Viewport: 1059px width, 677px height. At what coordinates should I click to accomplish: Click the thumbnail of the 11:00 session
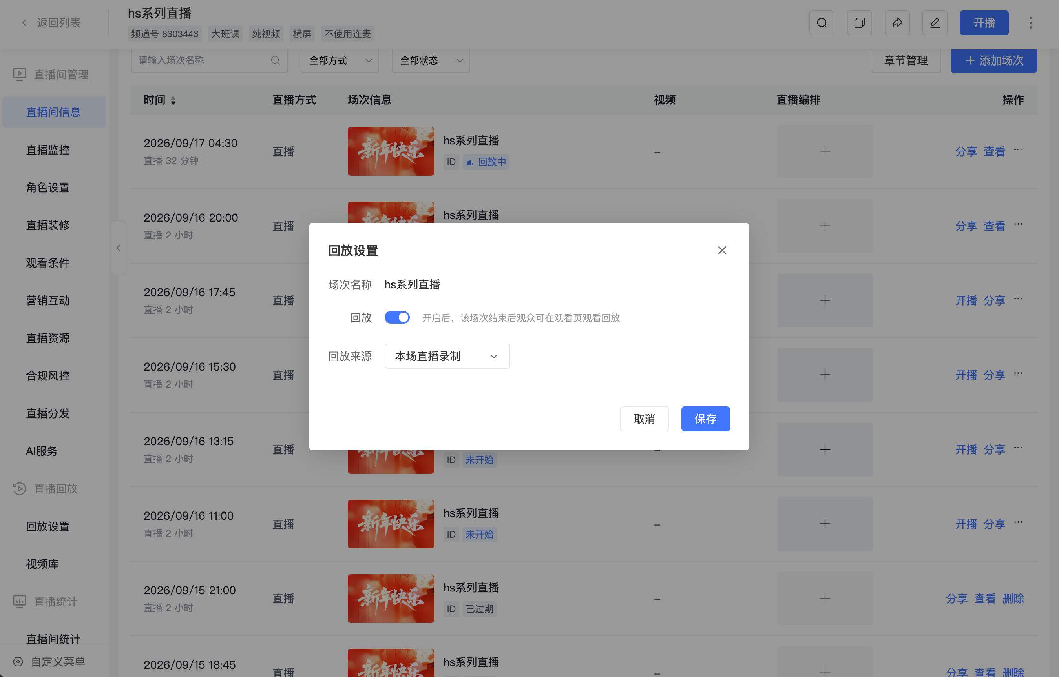click(391, 524)
